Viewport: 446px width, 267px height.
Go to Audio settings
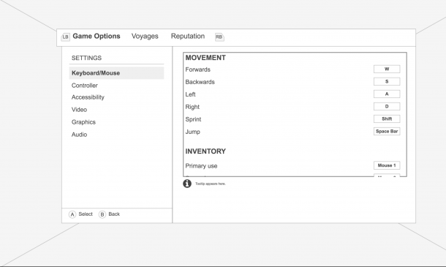79,135
